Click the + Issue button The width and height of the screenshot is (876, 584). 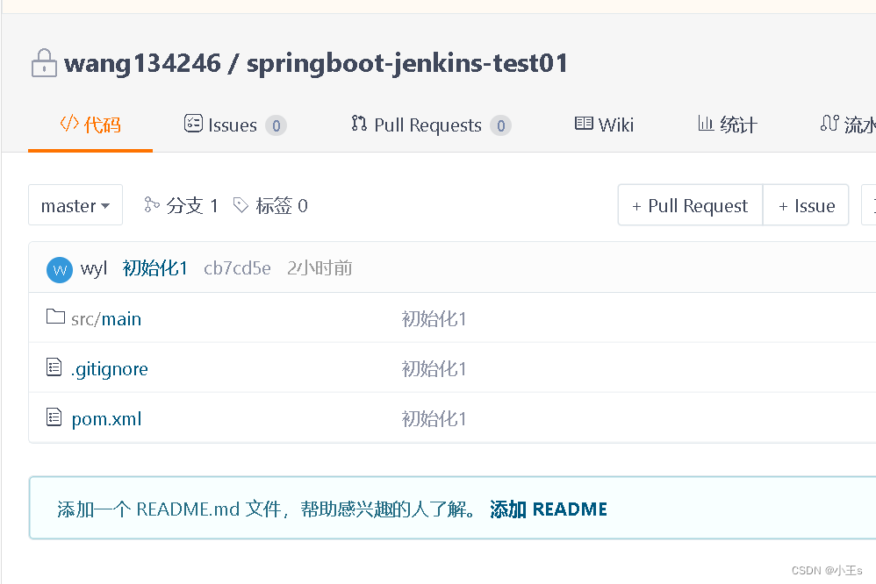click(x=806, y=204)
